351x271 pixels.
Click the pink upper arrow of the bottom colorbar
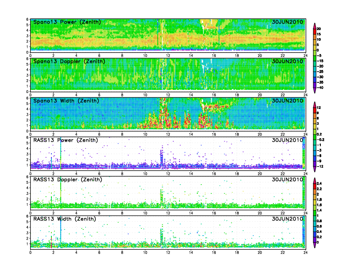click(x=315, y=180)
